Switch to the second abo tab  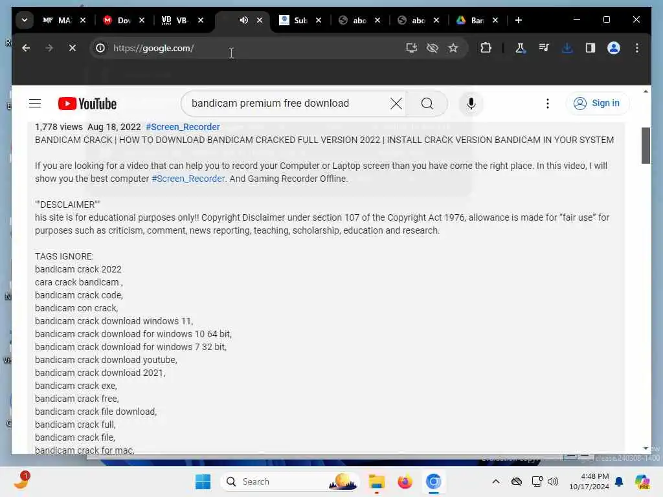tap(412, 20)
